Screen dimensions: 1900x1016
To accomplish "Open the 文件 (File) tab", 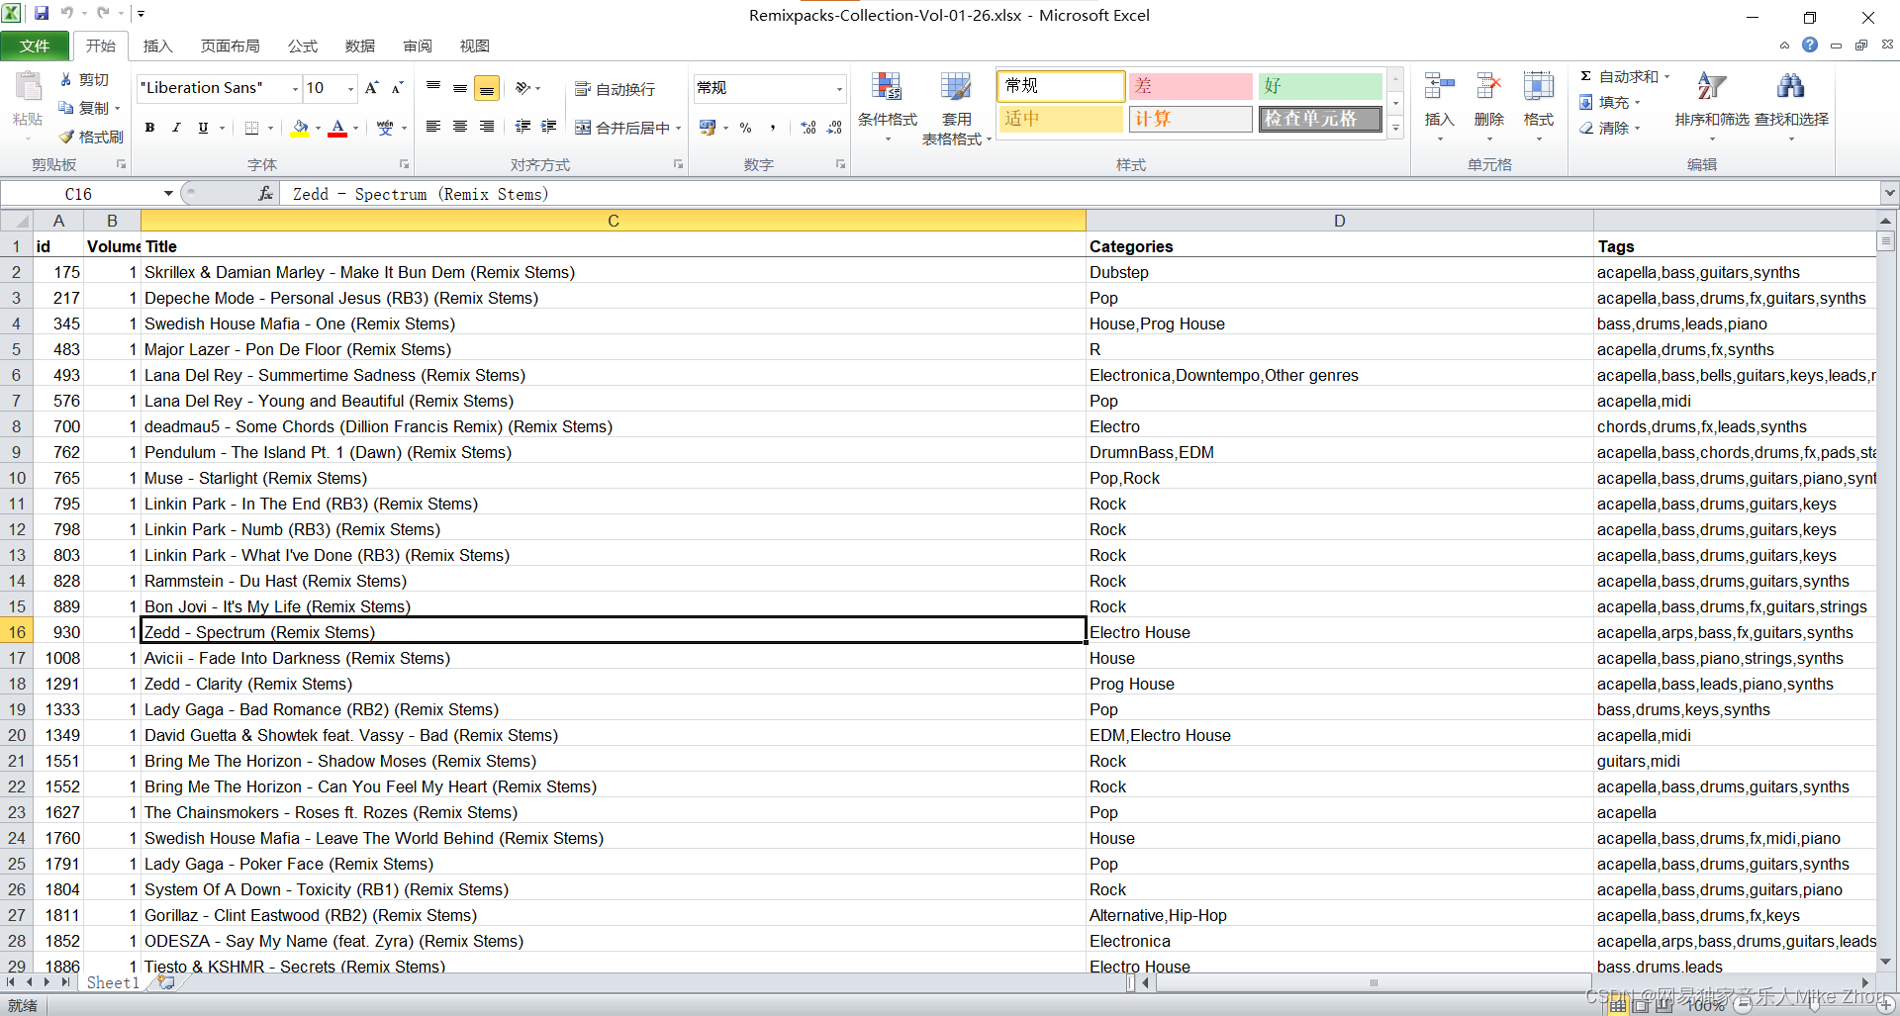I will [35, 46].
